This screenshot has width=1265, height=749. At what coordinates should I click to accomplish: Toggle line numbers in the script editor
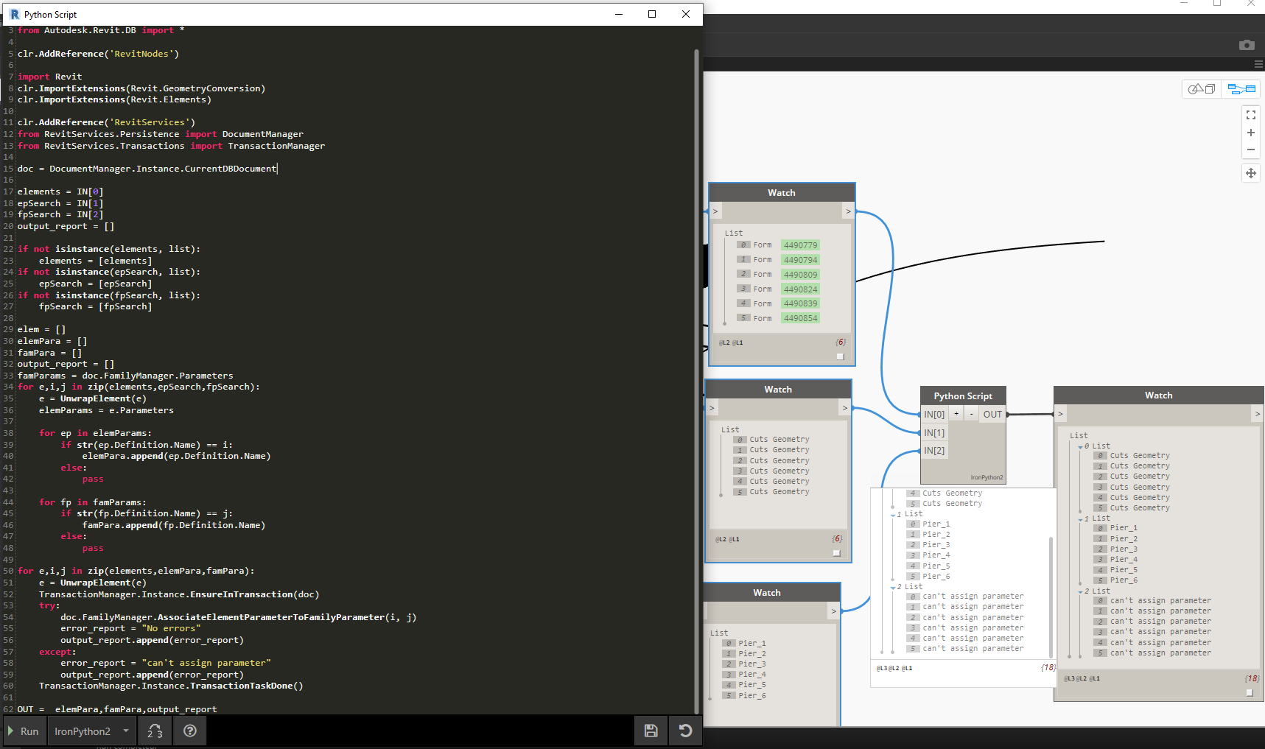pyautogui.click(x=155, y=731)
